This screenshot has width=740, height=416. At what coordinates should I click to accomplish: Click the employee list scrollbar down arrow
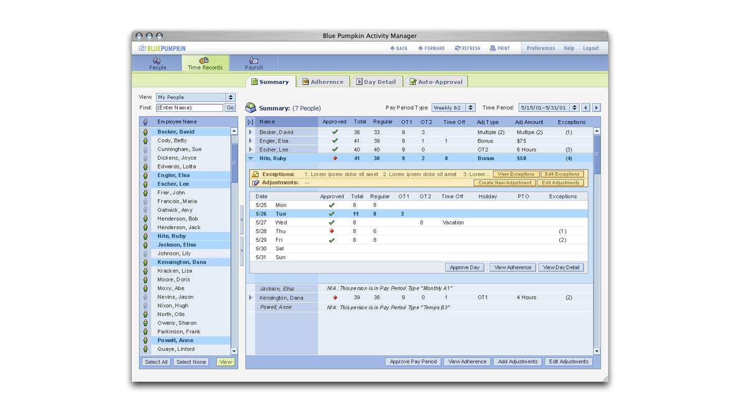[234, 351]
